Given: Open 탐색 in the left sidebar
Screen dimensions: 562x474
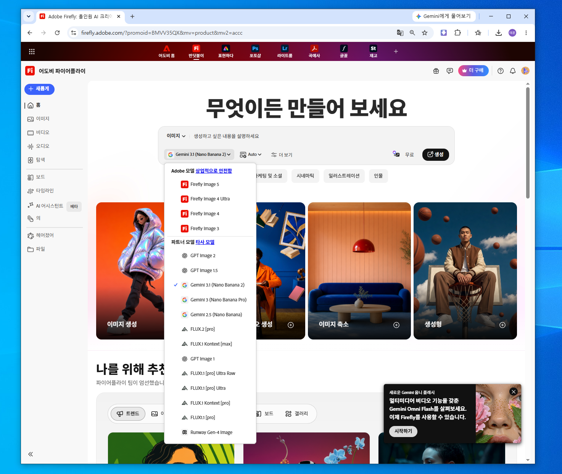Looking at the screenshot, I should point(36,160).
